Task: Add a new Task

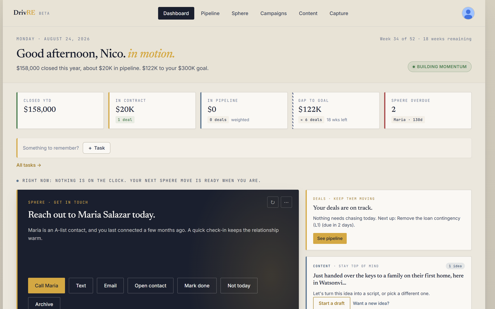Action: [x=97, y=148]
